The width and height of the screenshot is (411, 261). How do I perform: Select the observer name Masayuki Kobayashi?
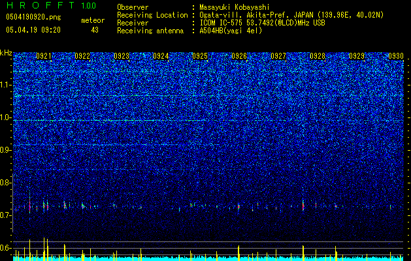(235, 7)
